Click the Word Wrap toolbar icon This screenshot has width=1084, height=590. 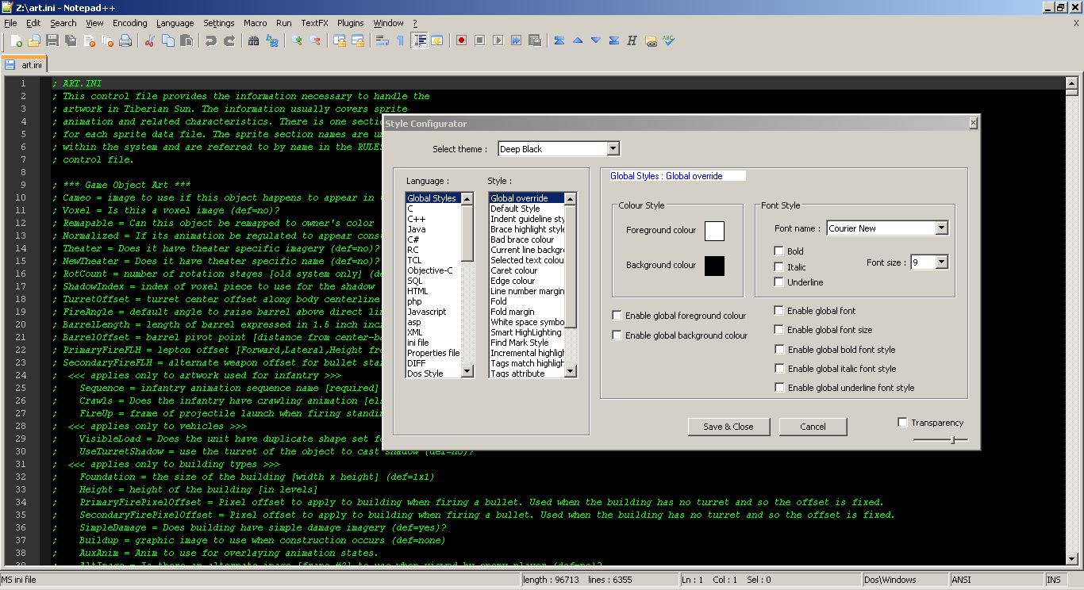pos(383,40)
